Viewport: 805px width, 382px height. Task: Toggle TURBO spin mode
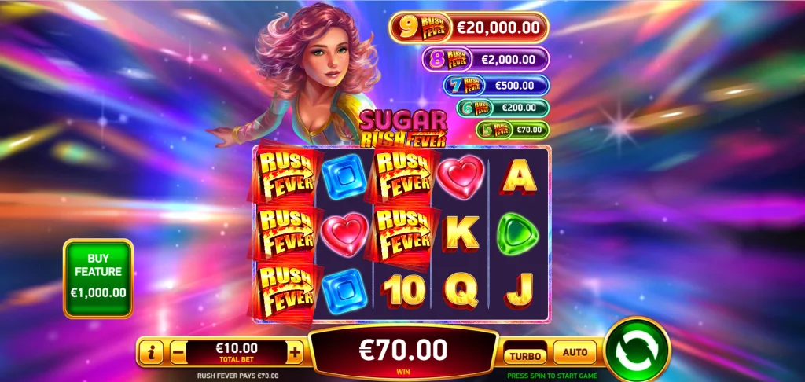(x=525, y=355)
